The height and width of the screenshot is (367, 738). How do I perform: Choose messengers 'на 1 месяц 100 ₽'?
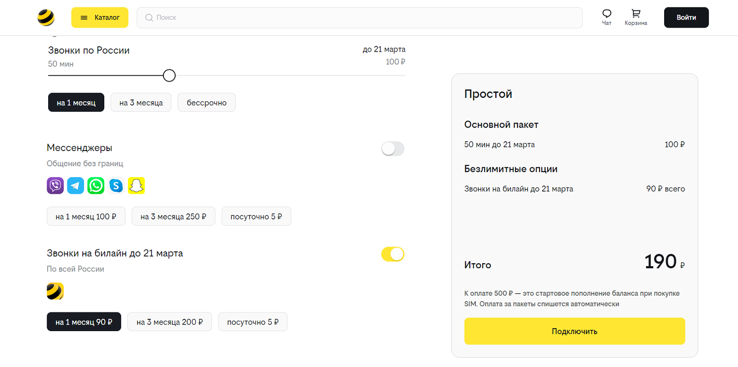pyautogui.click(x=86, y=216)
